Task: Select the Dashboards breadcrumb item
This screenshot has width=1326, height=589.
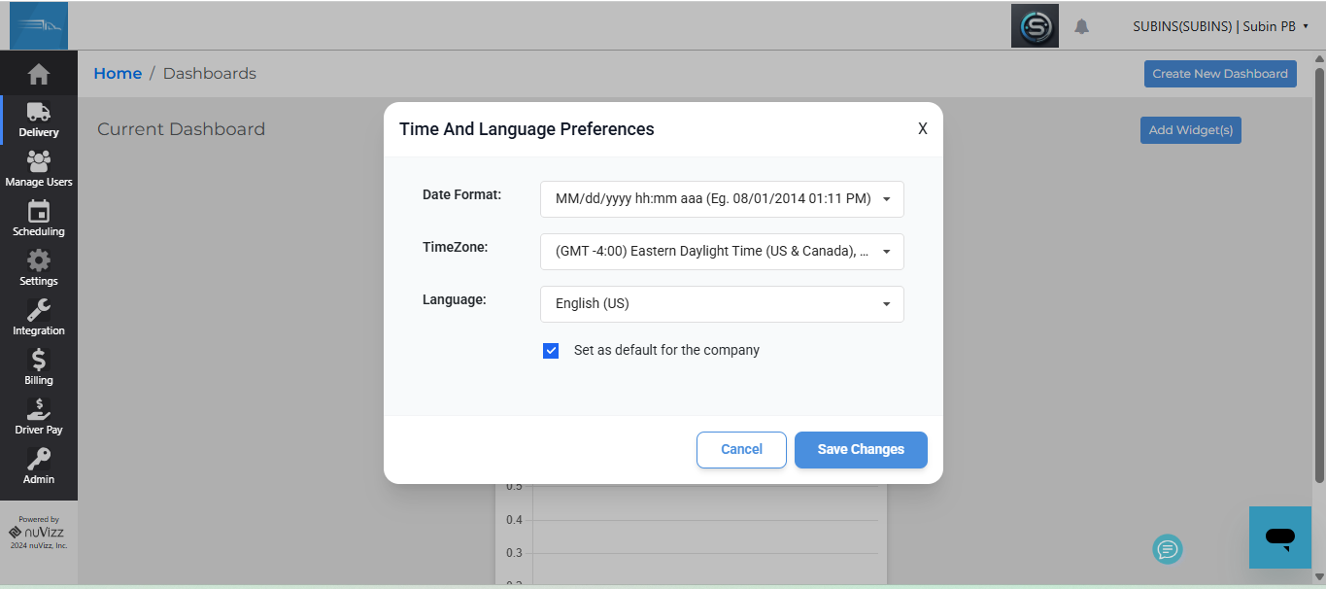Action: pos(210,73)
